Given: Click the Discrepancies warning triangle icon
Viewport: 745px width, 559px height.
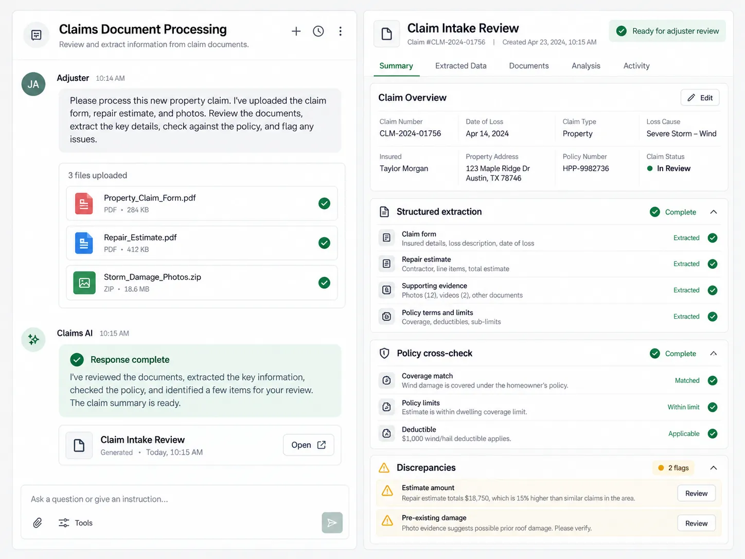Looking at the screenshot, I should 384,467.
